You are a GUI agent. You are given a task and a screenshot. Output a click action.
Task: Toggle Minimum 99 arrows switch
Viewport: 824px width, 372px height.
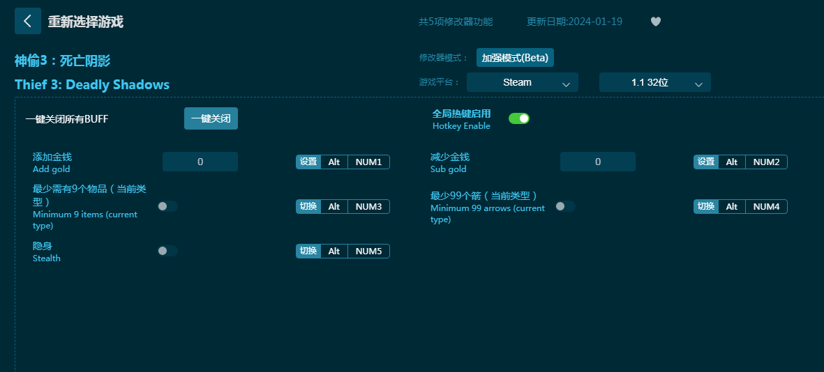565,206
